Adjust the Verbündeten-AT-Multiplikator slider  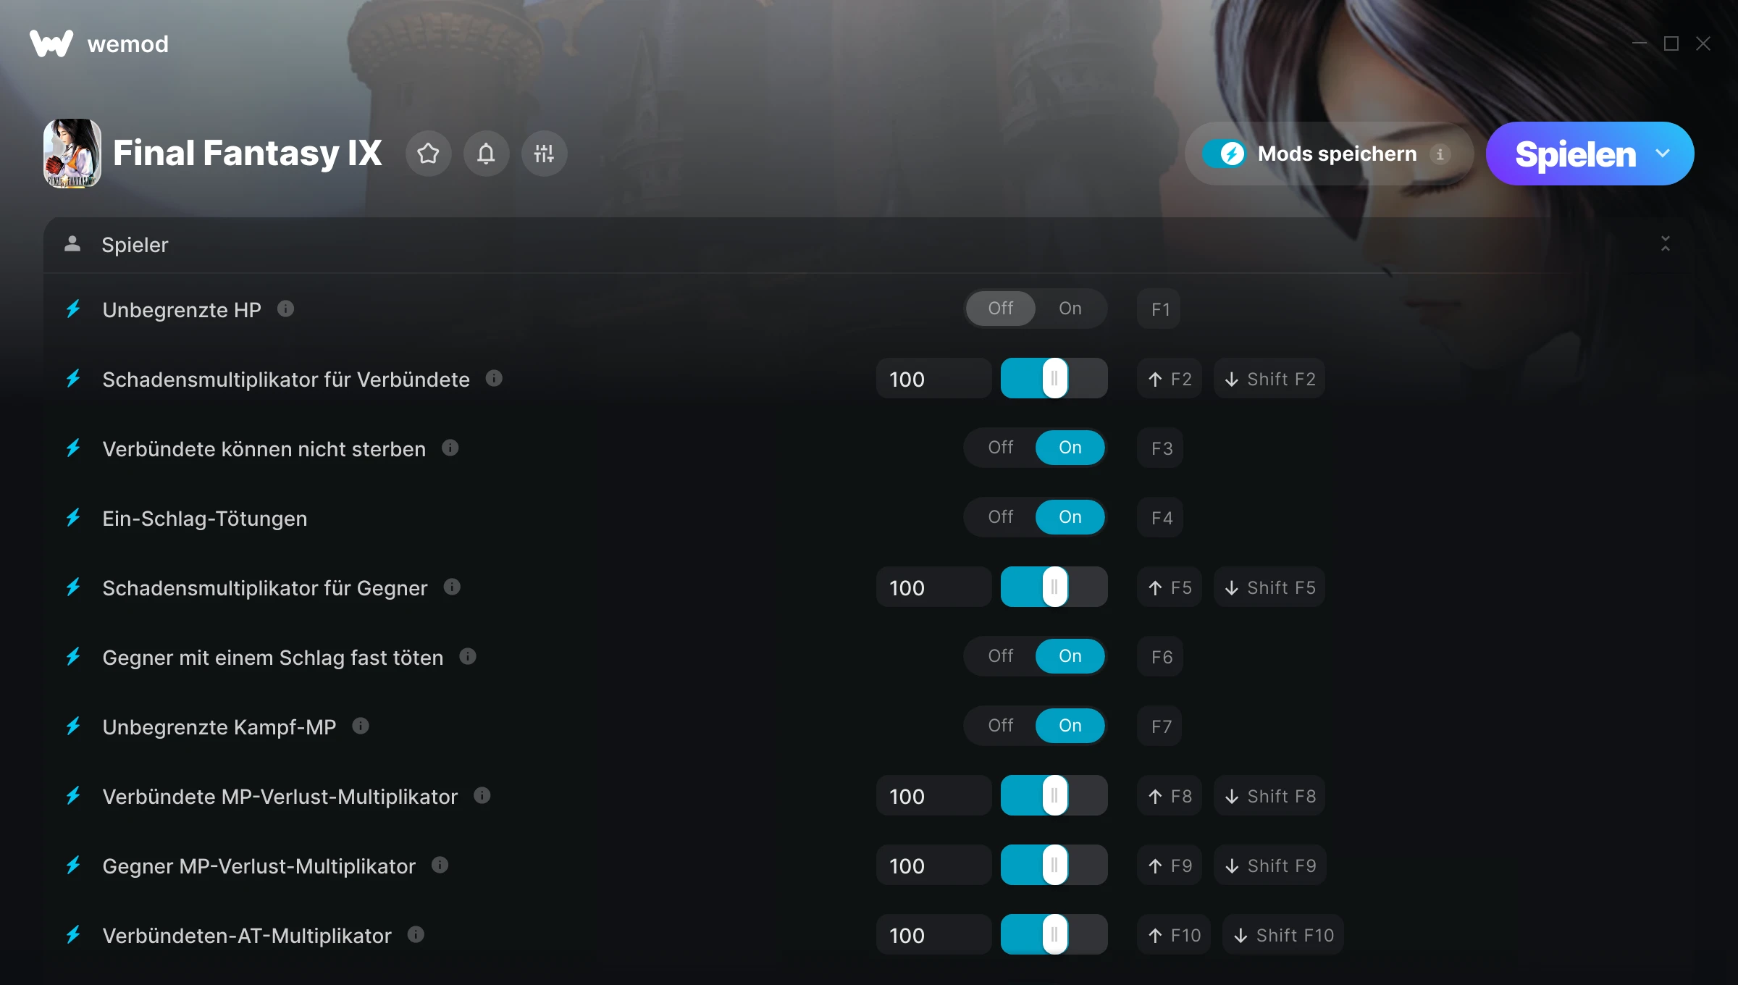(1054, 935)
